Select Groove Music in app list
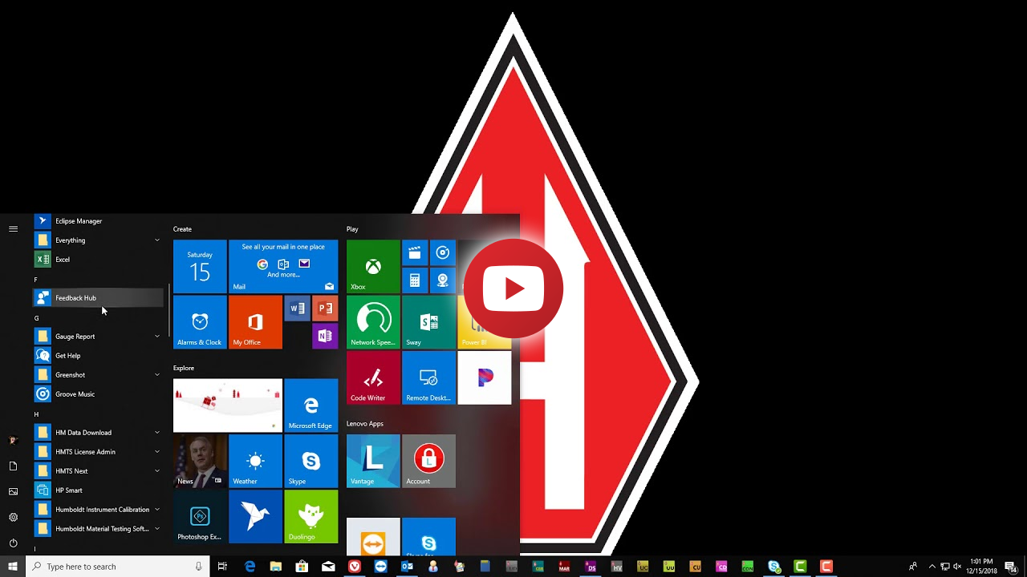1027x577 pixels. coord(75,394)
